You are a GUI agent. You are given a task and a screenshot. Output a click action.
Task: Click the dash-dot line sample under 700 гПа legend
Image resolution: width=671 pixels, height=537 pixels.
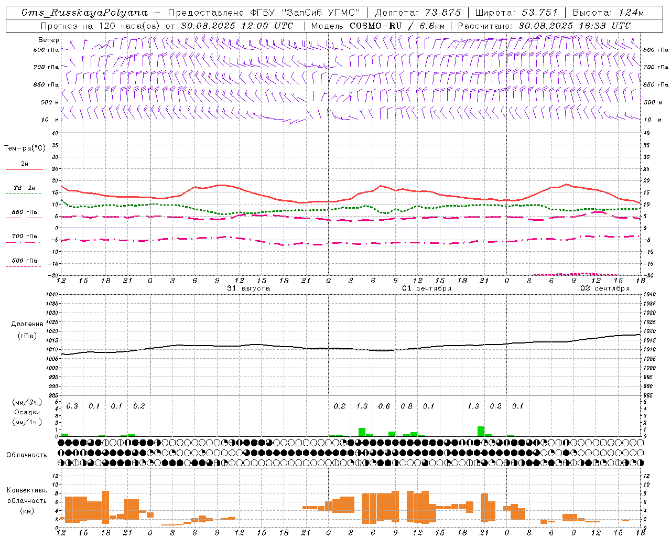coord(23,242)
